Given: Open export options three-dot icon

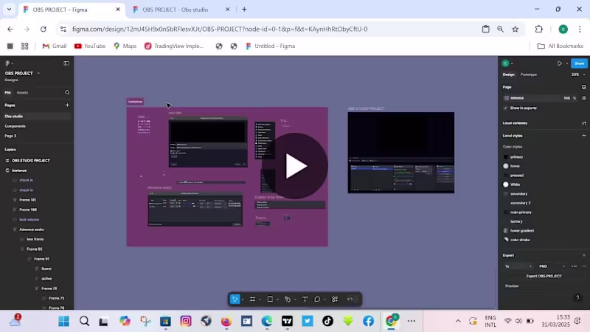Looking at the screenshot, I should click(x=575, y=266).
